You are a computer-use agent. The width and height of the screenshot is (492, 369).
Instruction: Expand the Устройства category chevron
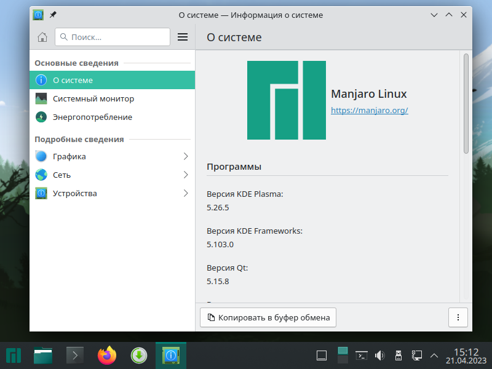pyautogui.click(x=186, y=193)
